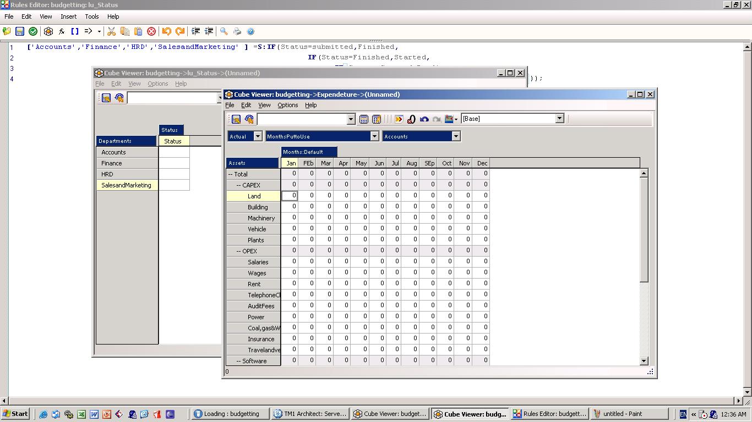The width and height of the screenshot is (752, 422).
Task: Recalculate icon in lu_Status Cube Viewer
Action: point(119,98)
